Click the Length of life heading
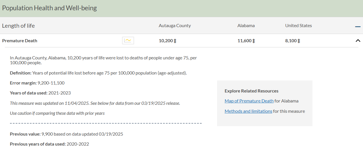Image resolution: width=363 pixels, height=155 pixels. [x=18, y=26]
